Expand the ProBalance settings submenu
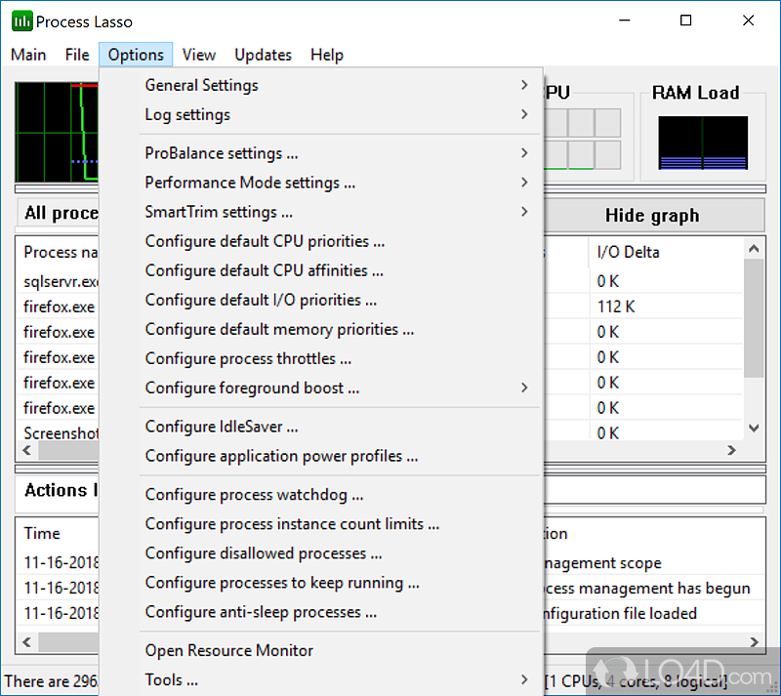Viewport: 781px width, 696px height. pos(222,152)
